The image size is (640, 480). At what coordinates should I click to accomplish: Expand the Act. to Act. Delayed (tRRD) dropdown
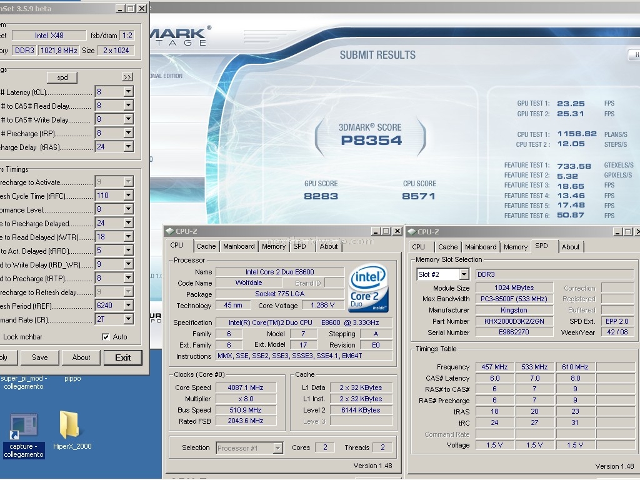point(129,251)
